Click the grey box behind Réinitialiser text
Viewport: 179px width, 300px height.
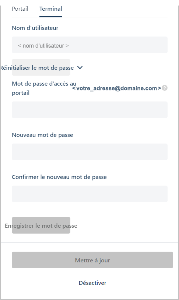coord(41,68)
